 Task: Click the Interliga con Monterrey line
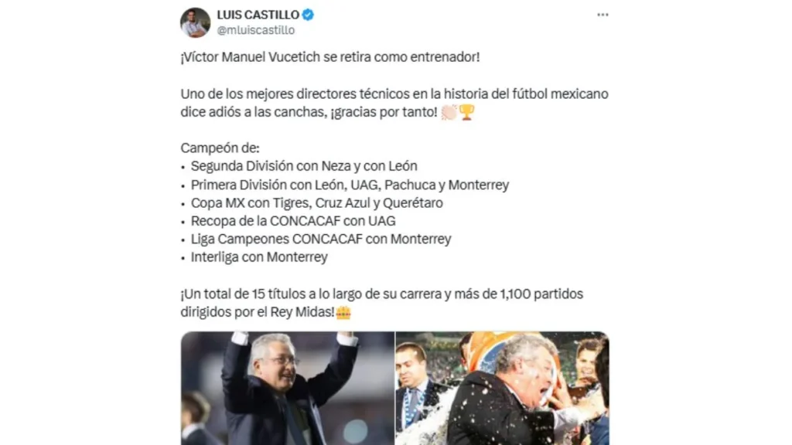coord(259,257)
